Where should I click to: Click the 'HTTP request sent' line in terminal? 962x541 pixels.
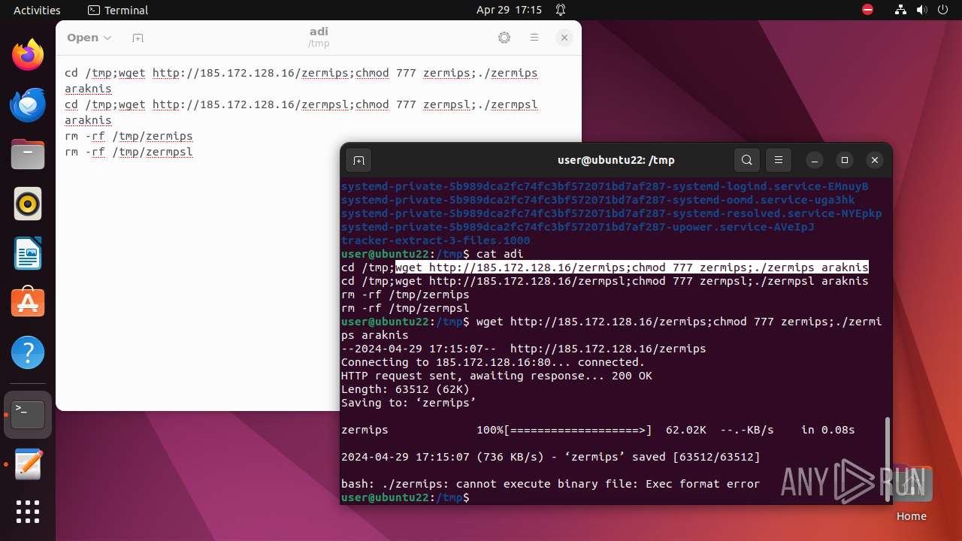497,376
